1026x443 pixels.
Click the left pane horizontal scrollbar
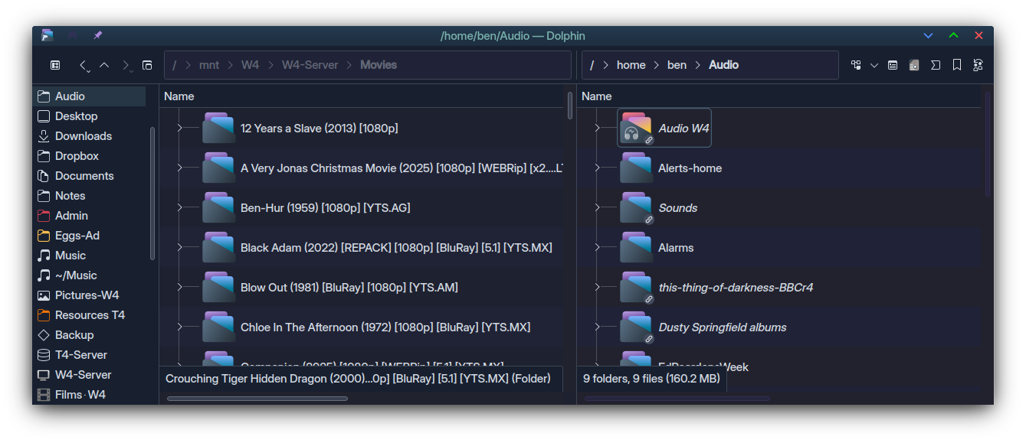point(257,398)
